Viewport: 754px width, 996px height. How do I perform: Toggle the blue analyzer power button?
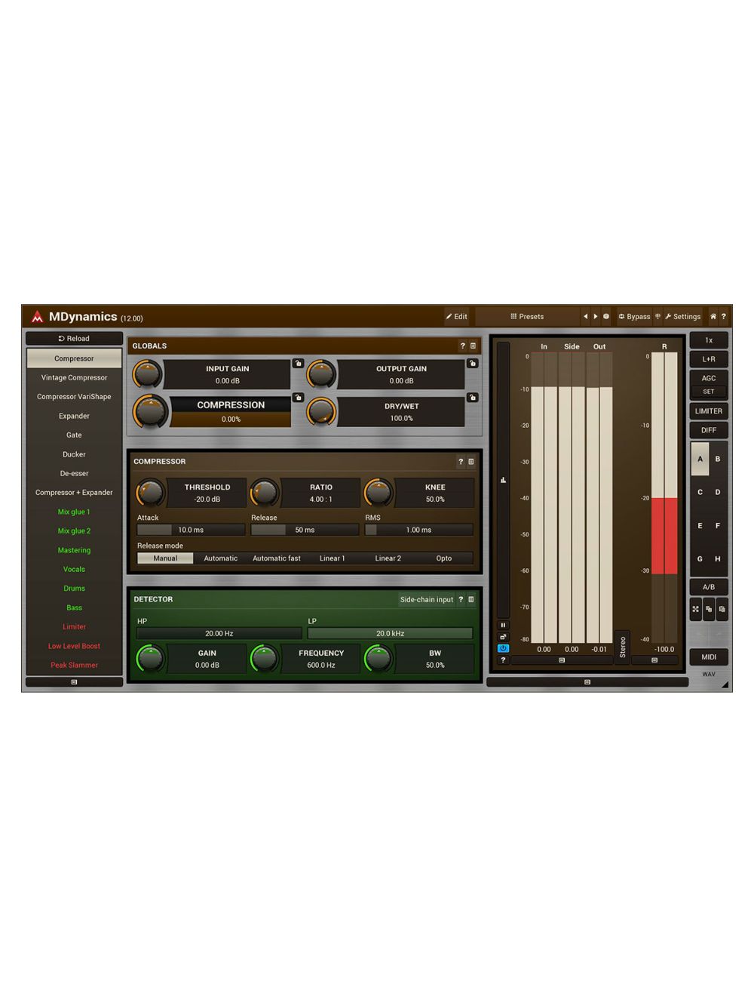(x=503, y=647)
